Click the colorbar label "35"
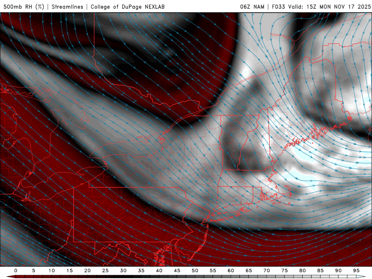The image size is (372, 279). pyautogui.click(x=141, y=271)
